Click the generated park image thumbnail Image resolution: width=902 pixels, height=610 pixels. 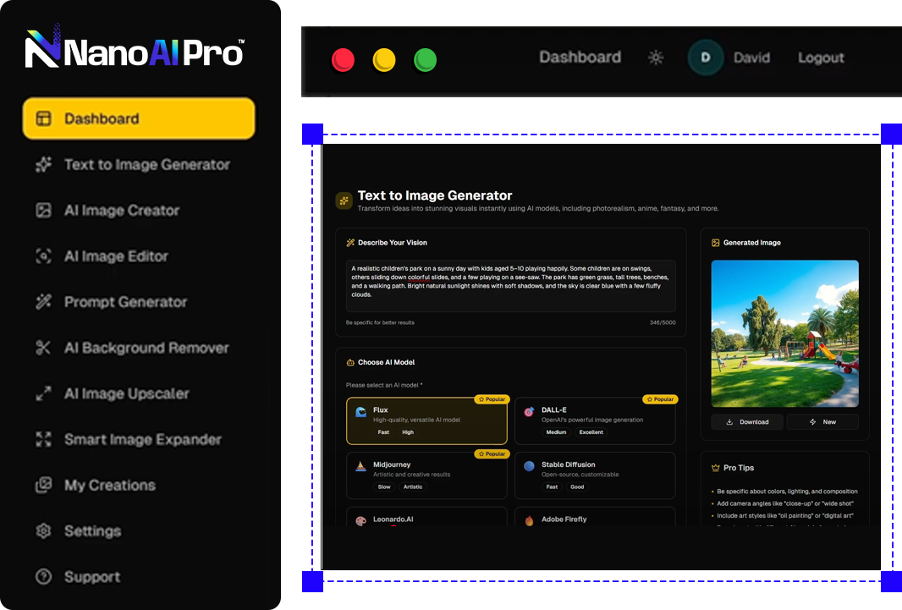tap(784, 333)
